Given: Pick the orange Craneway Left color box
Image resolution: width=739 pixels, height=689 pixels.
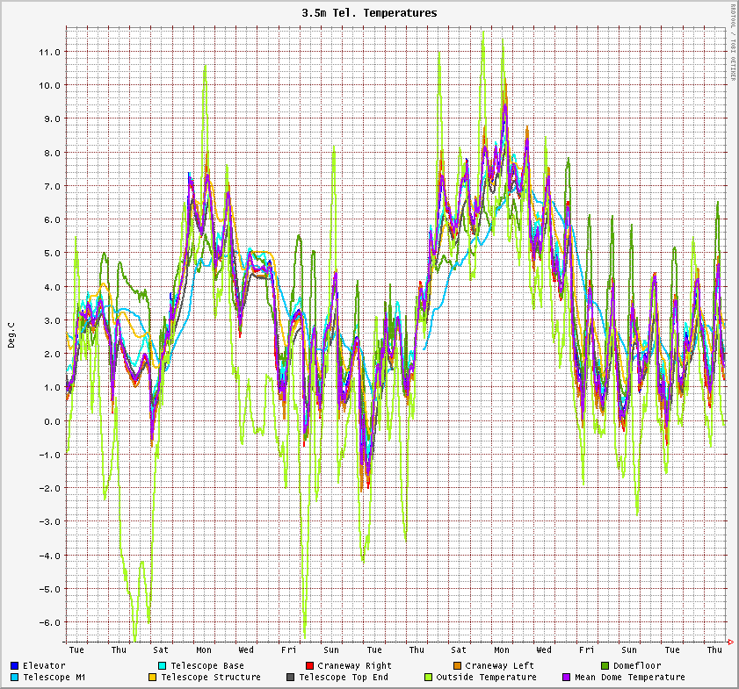Looking at the screenshot, I should (x=457, y=666).
